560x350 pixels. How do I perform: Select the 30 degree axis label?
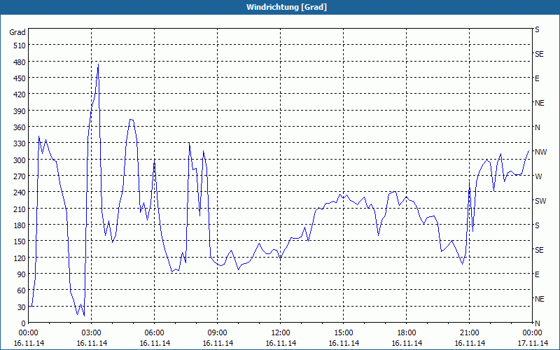[22, 307]
